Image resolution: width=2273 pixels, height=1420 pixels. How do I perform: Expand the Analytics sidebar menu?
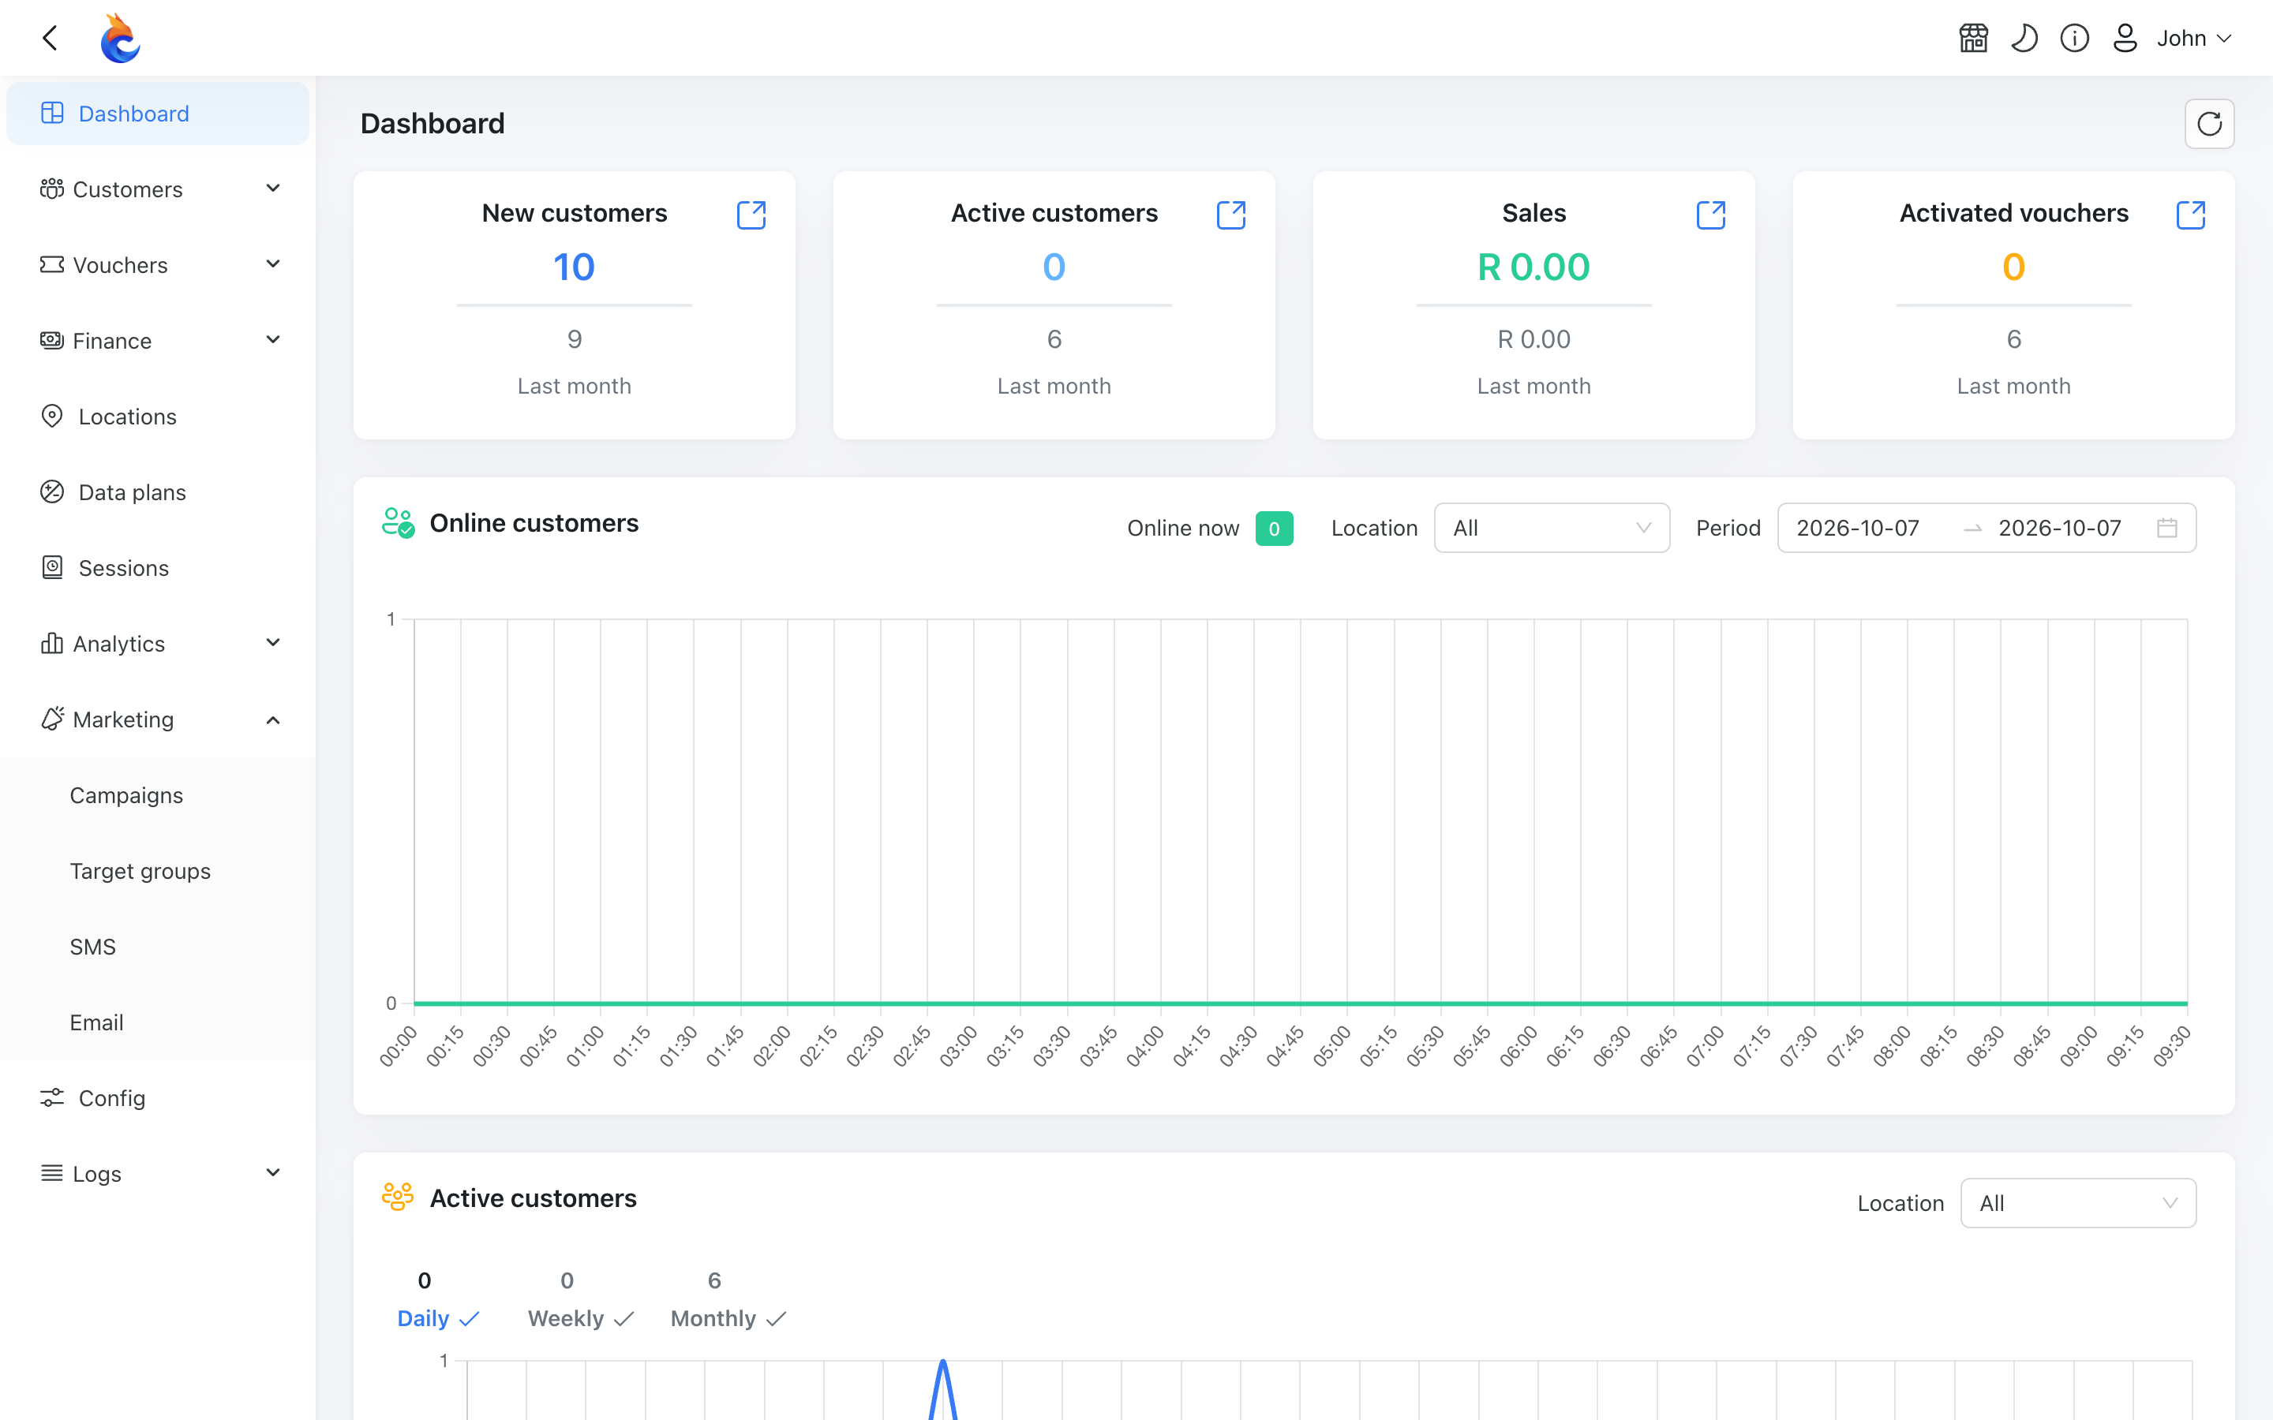(x=158, y=645)
